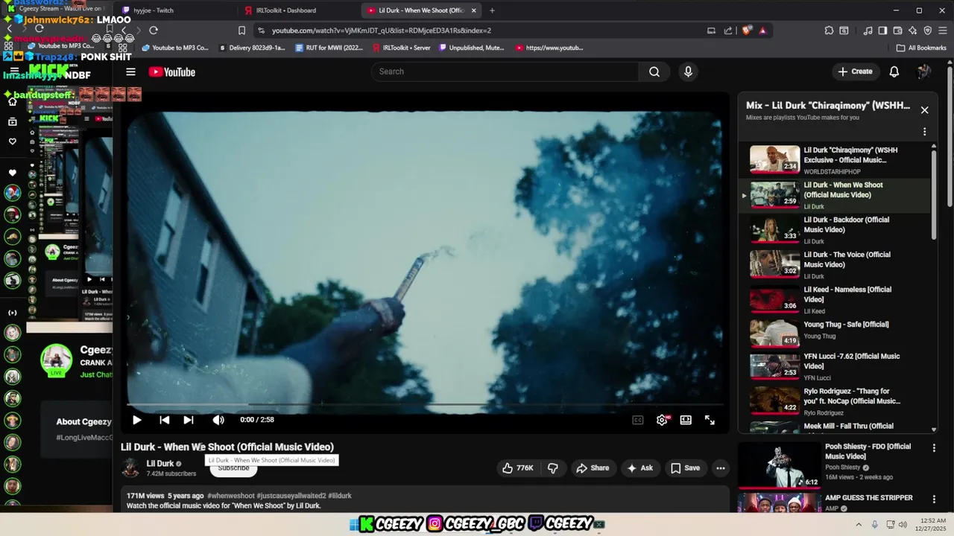Open the YouTube hamburger guide menu
Image resolution: width=954 pixels, height=536 pixels.
pyautogui.click(x=130, y=71)
